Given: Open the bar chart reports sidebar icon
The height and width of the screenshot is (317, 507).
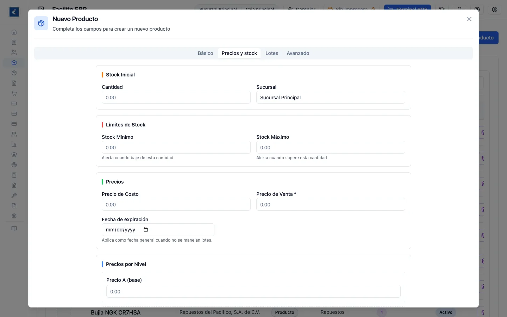Looking at the screenshot, I should (x=14, y=144).
